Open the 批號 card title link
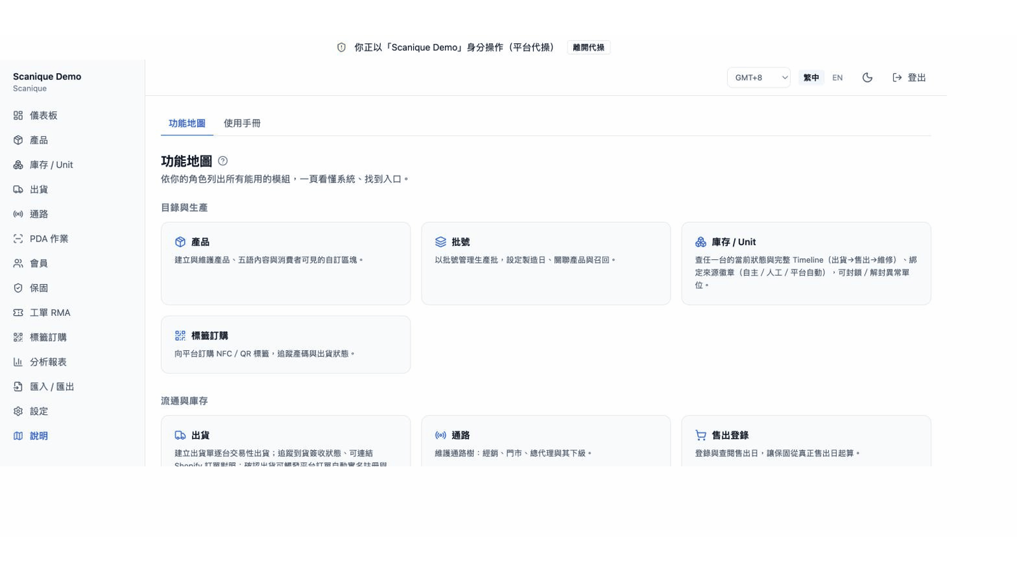Image resolution: width=1017 pixels, height=572 pixels. 461,242
